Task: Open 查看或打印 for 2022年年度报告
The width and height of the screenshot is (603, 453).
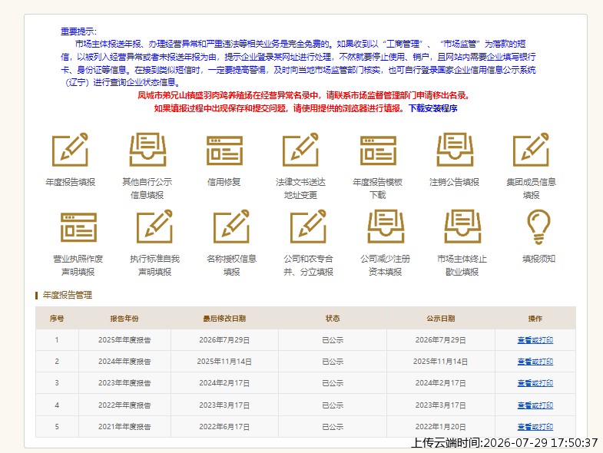Action: pos(535,405)
